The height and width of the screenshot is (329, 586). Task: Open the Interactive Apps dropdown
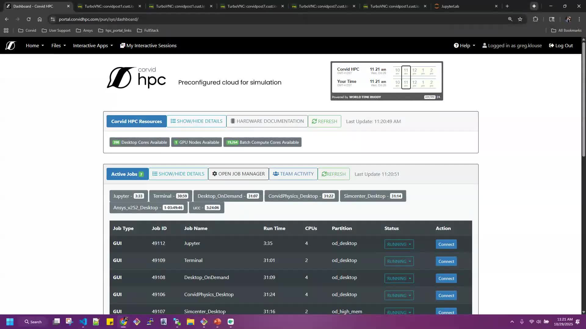(x=93, y=46)
